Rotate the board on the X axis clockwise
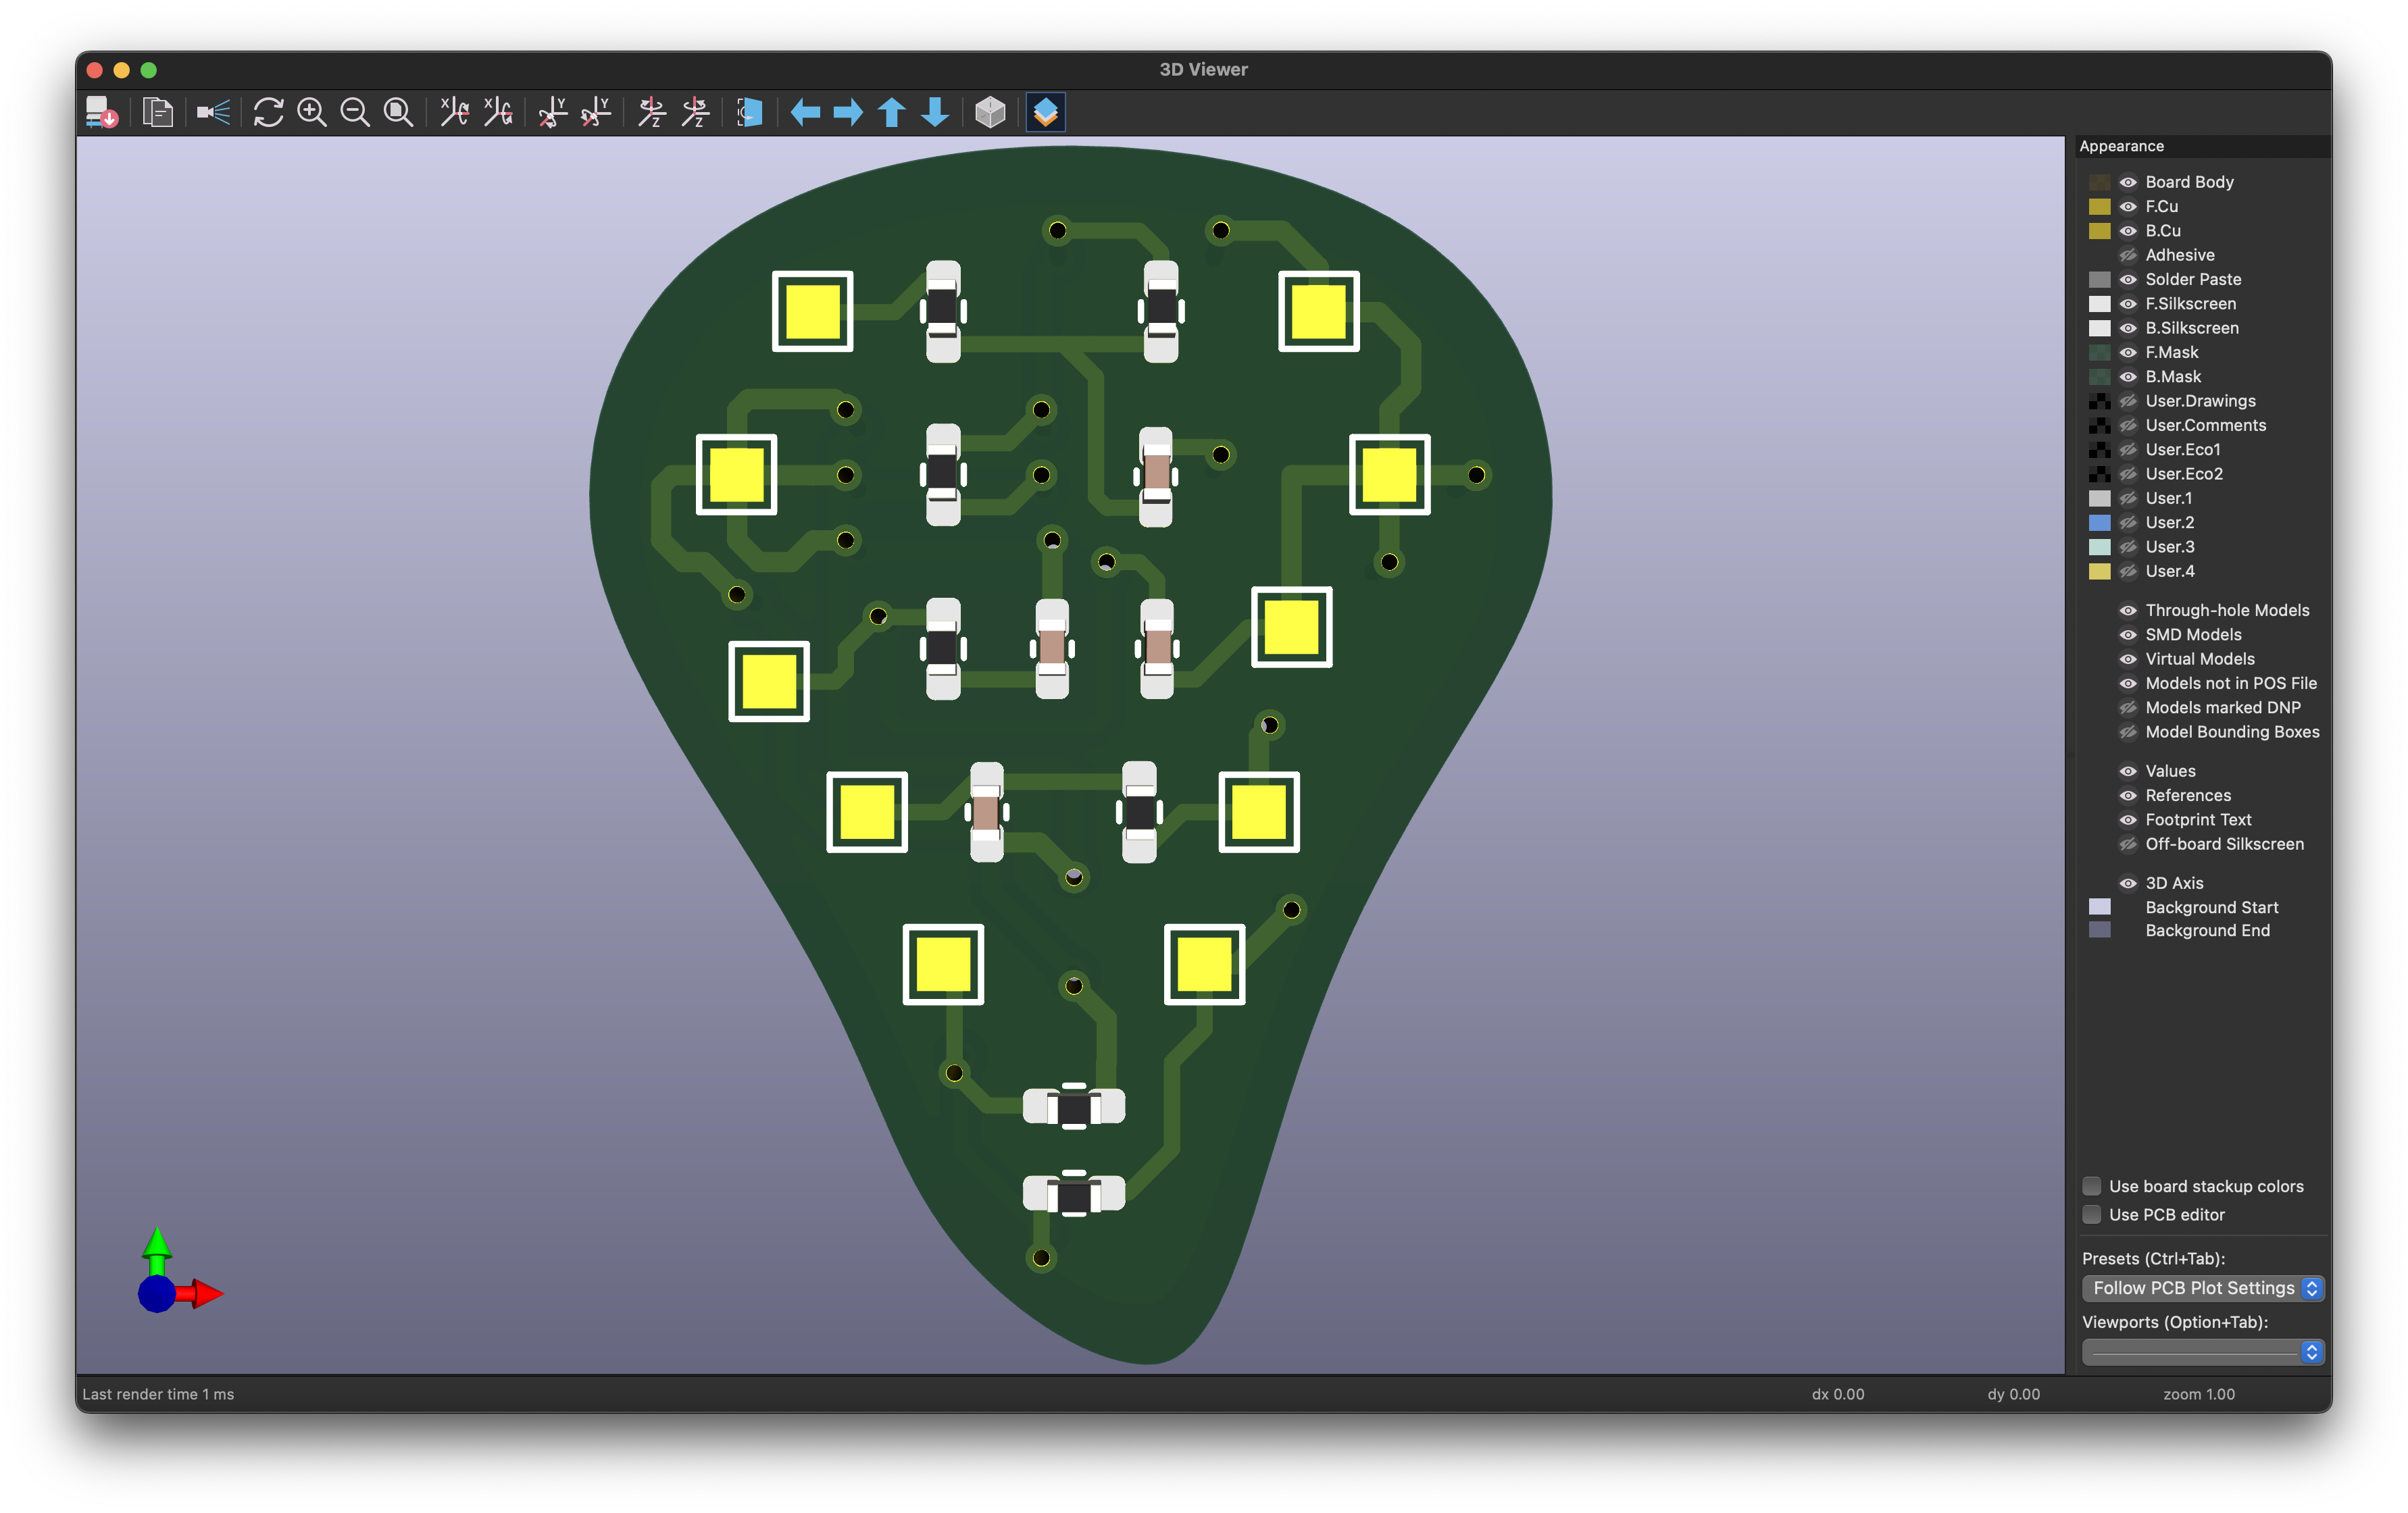The image size is (2408, 1513). pyautogui.click(x=454, y=113)
